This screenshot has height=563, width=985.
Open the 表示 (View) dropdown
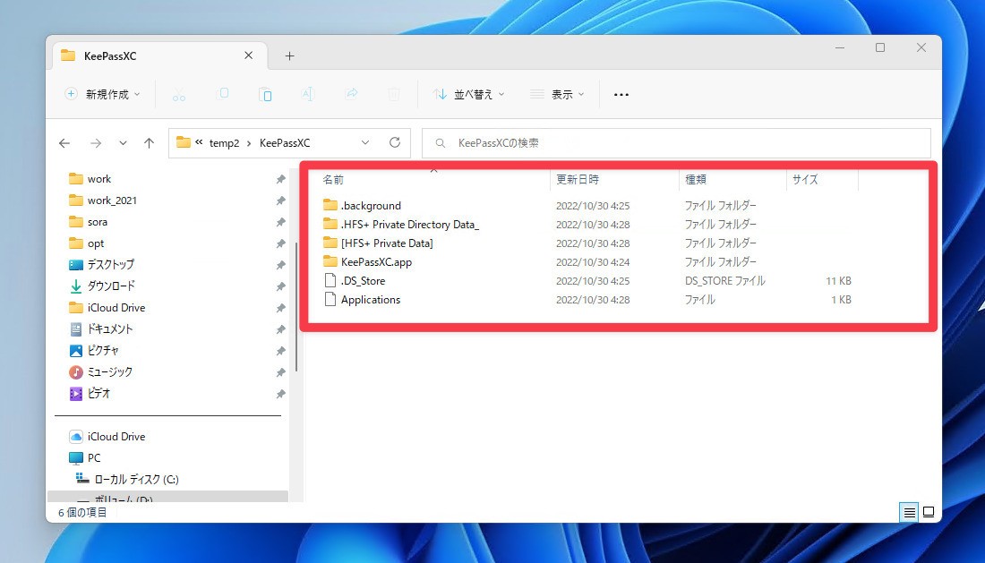[557, 94]
